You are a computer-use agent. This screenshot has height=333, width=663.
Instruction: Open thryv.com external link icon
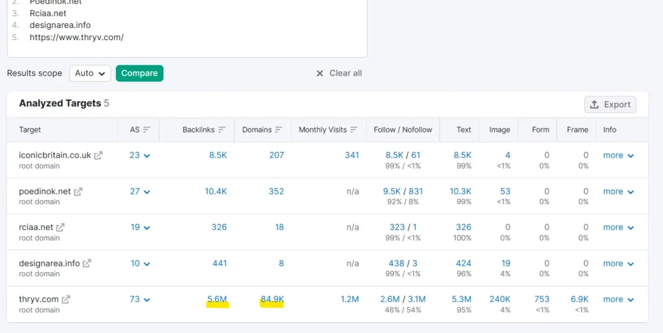click(65, 299)
